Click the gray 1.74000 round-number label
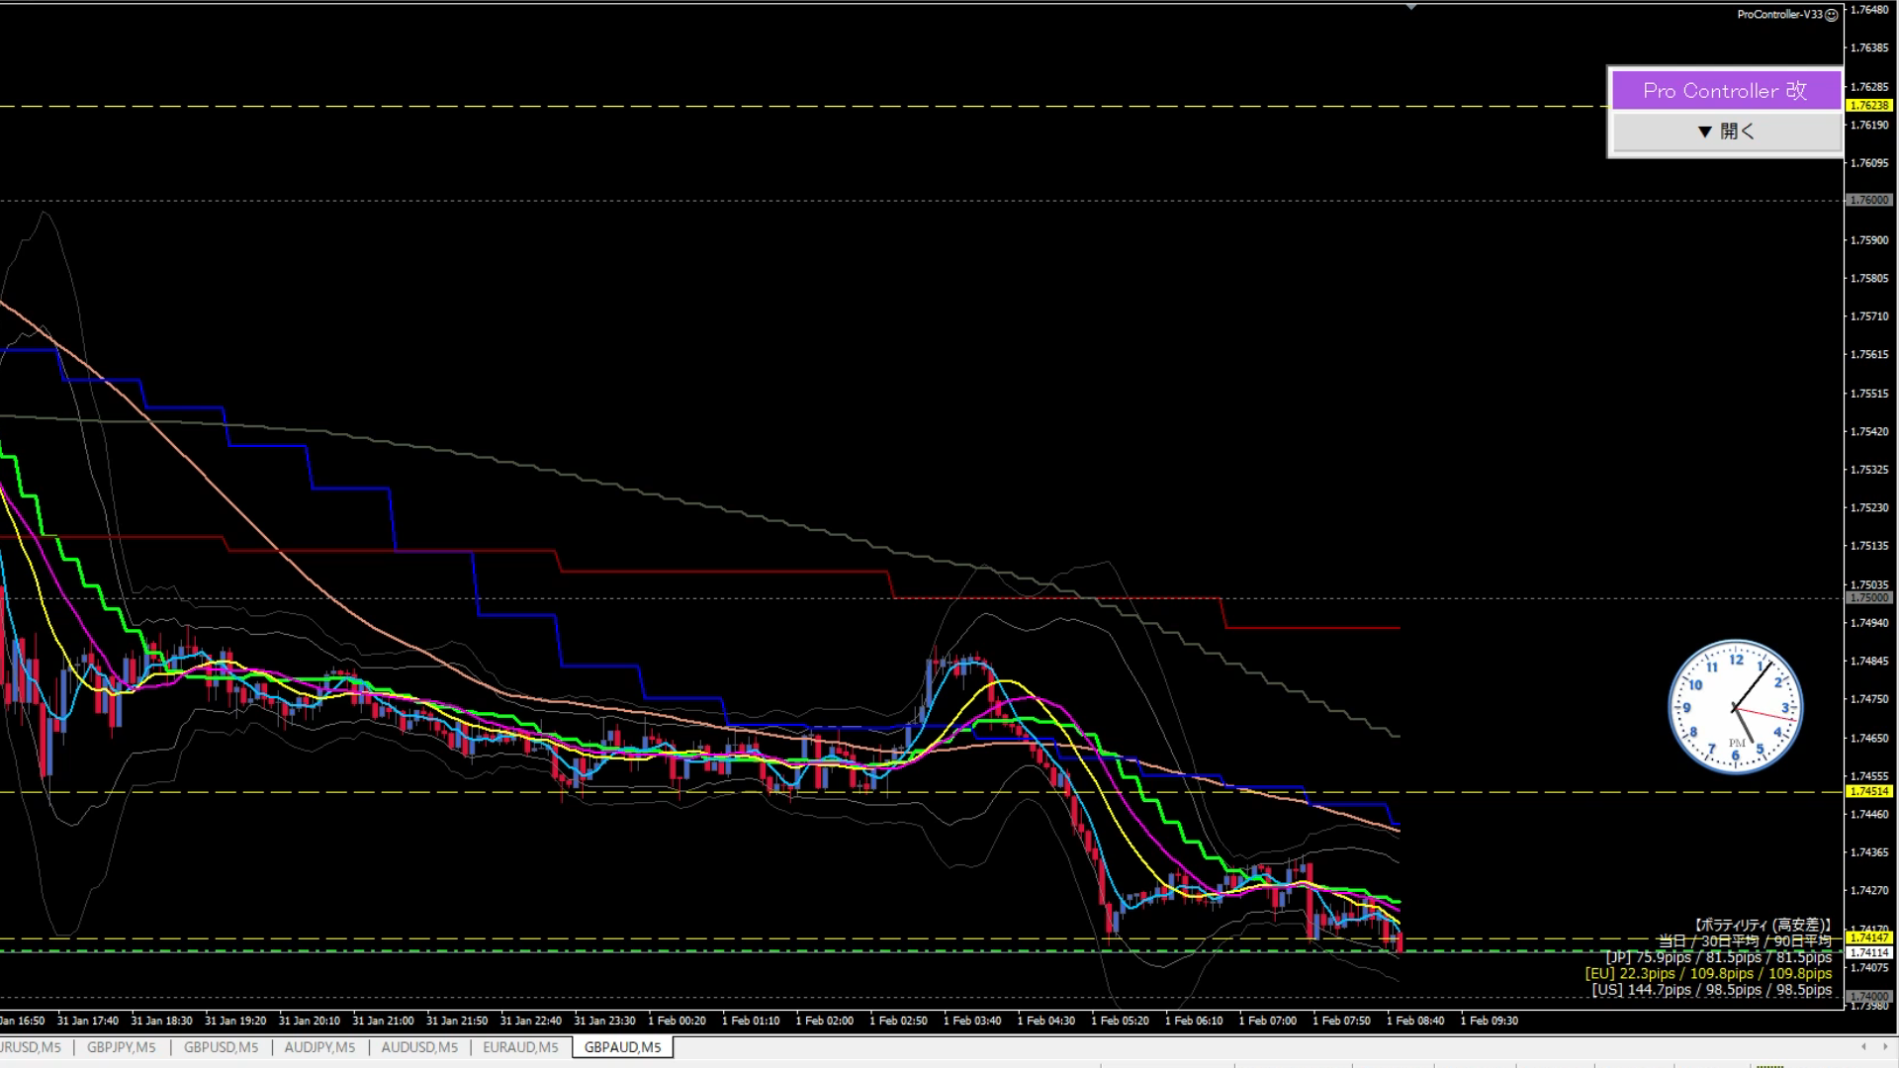Screen dimensions: 1899x1068 click(x=1869, y=997)
